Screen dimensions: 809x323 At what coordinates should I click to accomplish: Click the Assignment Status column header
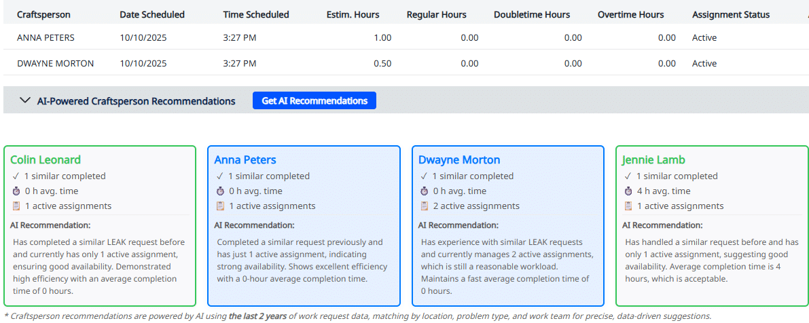pos(731,14)
